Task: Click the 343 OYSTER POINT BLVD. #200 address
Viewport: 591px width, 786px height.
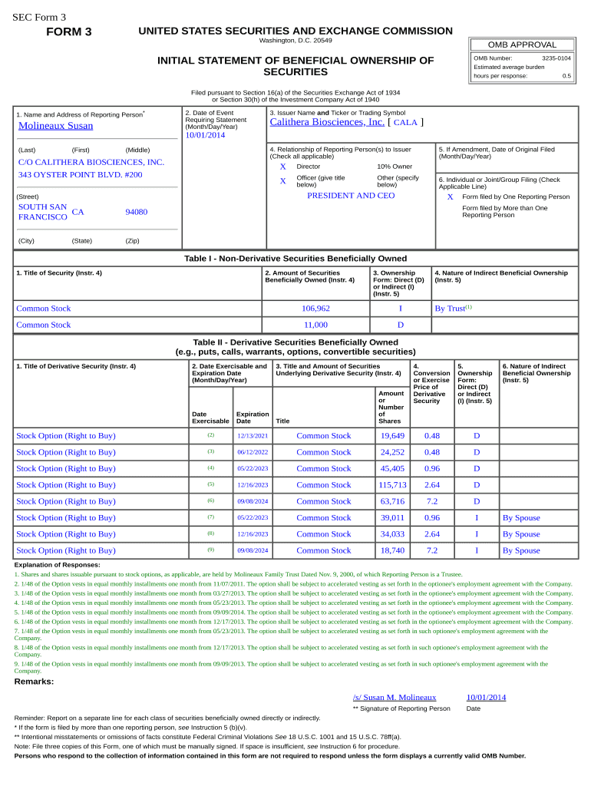Action: (x=80, y=175)
